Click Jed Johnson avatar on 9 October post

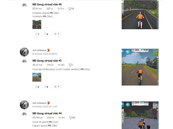pos(25,52)
